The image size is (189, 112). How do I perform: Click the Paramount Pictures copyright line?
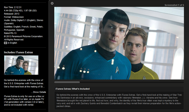click(x=24, y=38)
